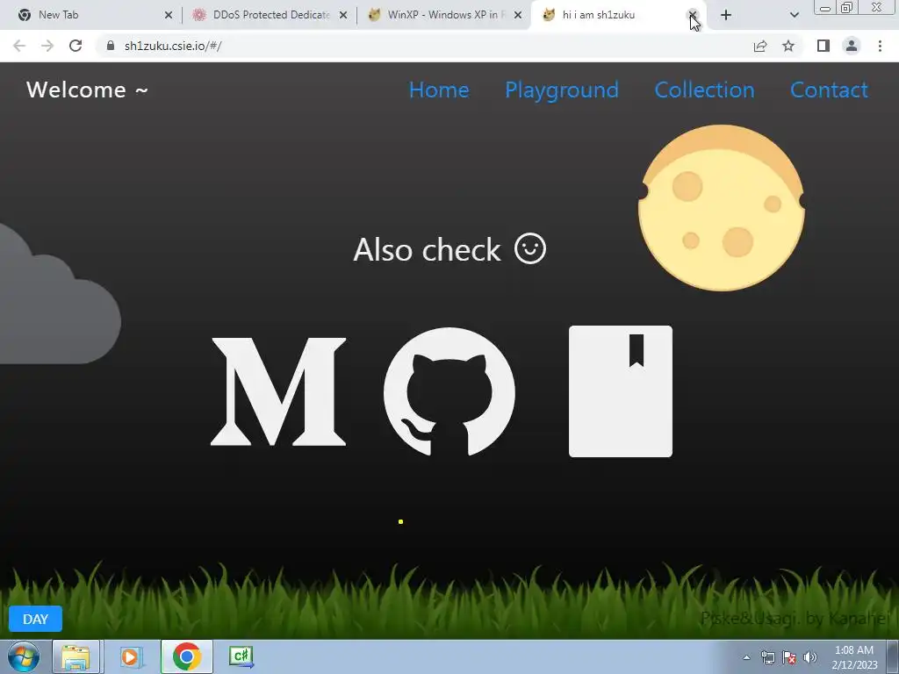
Task: Close the WinXP tab
Action: (x=518, y=15)
